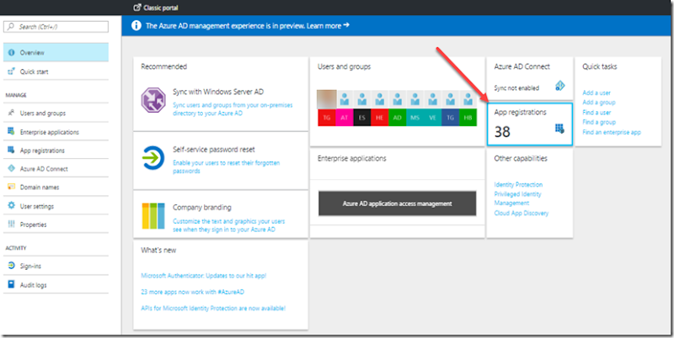Click the Search (Ctrl+/) input field
The width and height of the screenshot is (674, 338).
pos(56,27)
